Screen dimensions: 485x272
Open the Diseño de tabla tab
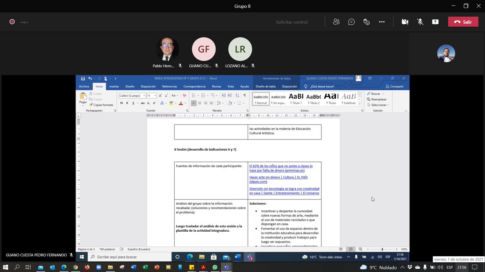[266, 86]
